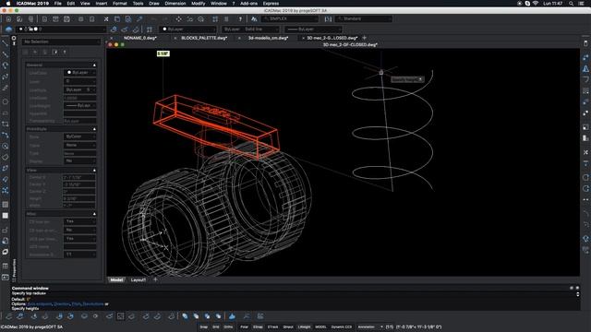This screenshot has width=591, height=332.
Task: Click the boxed square icon in bottom toolbar
Action: click(120, 316)
